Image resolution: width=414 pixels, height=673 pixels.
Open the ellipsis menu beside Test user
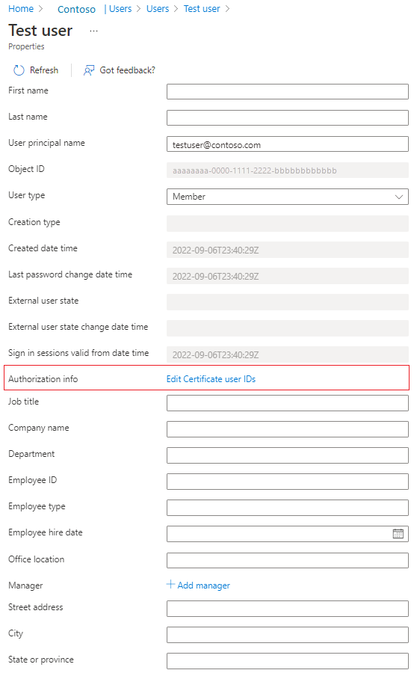click(94, 31)
